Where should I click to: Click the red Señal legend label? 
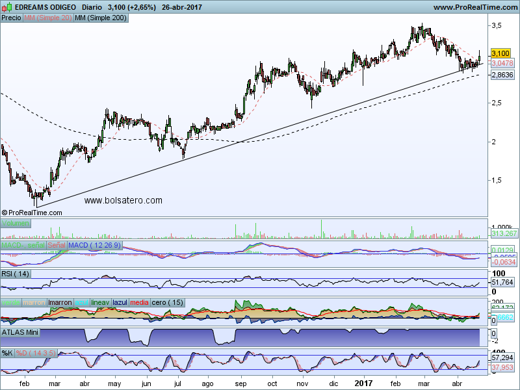tap(57, 245)
